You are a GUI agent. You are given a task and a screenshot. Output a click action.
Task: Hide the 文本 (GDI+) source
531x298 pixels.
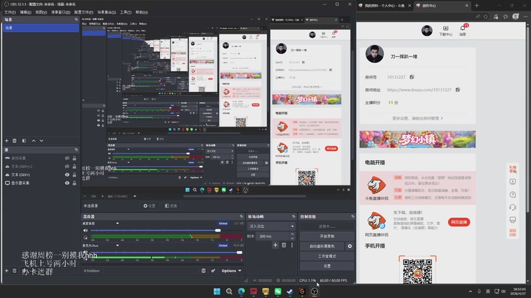pos(67,175)
